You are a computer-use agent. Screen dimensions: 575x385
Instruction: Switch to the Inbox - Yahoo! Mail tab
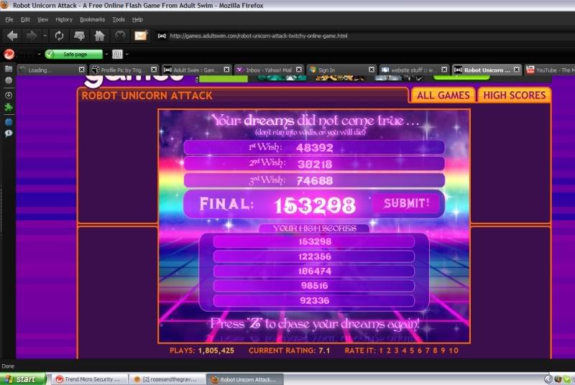click(x=266, y=70)
